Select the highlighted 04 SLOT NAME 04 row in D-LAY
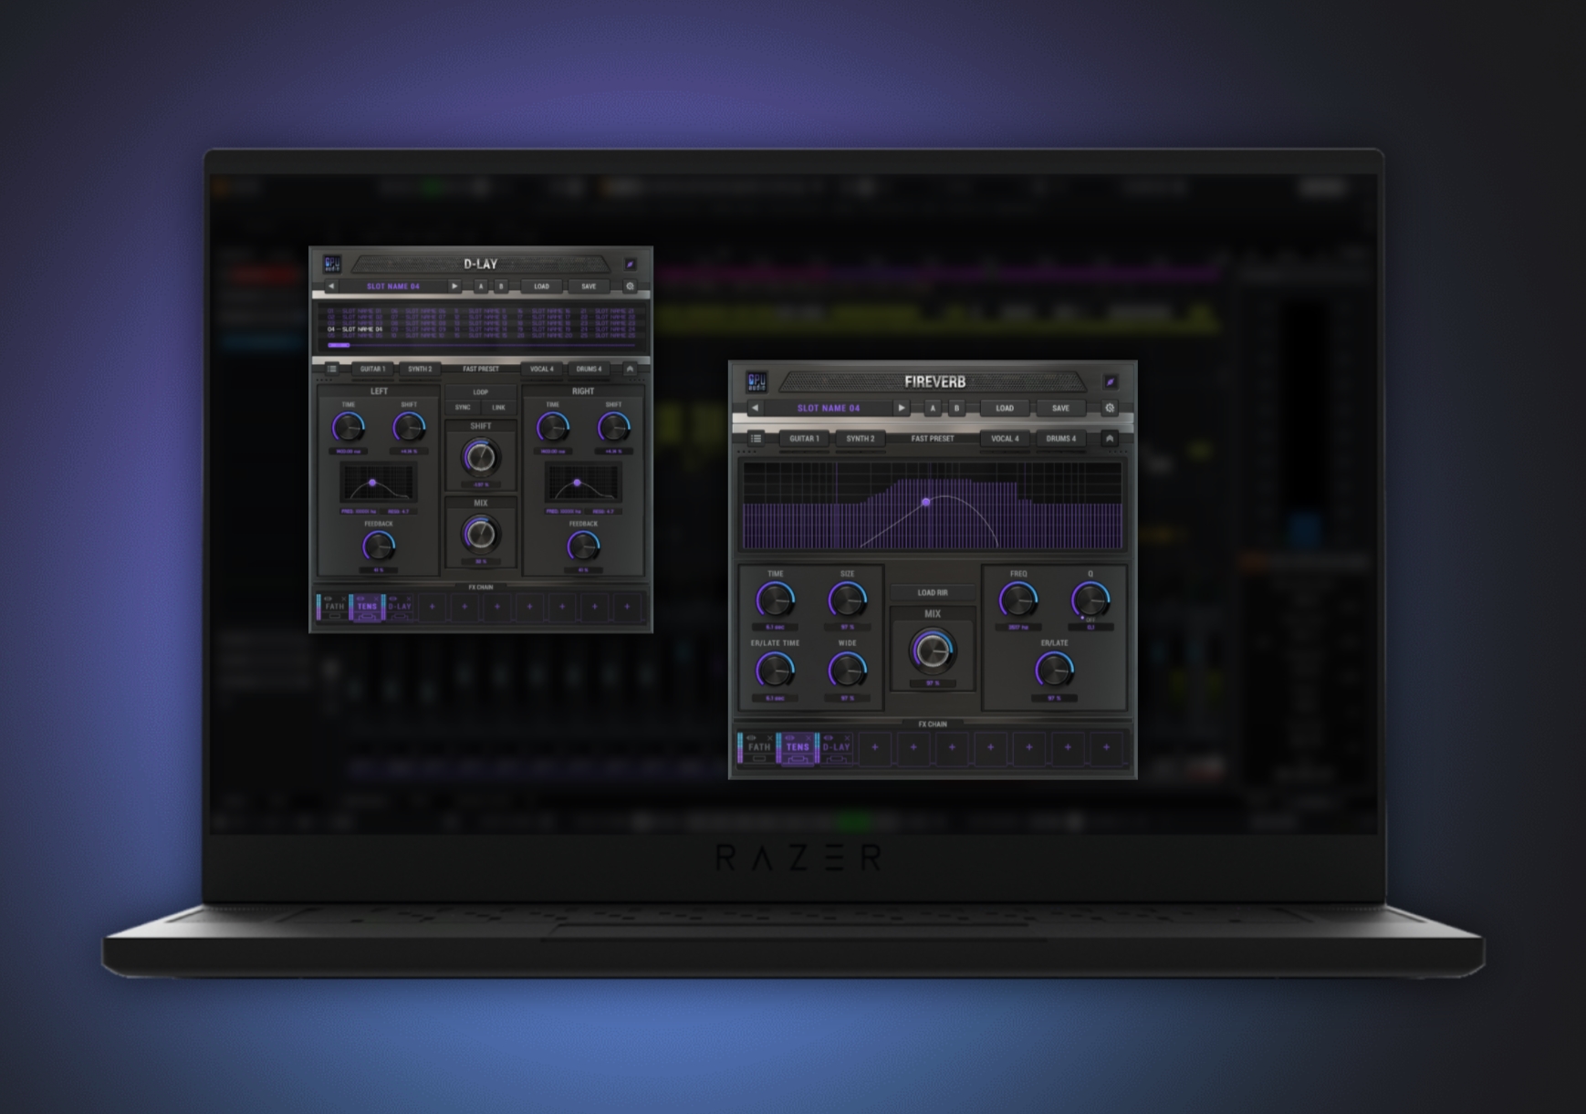The image size is (1586, 1114). click(355, 329)
